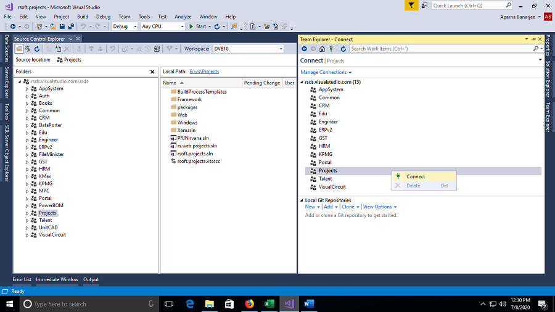This screenshot has width=555, height=312.
Task: Expand the Projects folder in Folders tree
Action: [x=27, y=213]
